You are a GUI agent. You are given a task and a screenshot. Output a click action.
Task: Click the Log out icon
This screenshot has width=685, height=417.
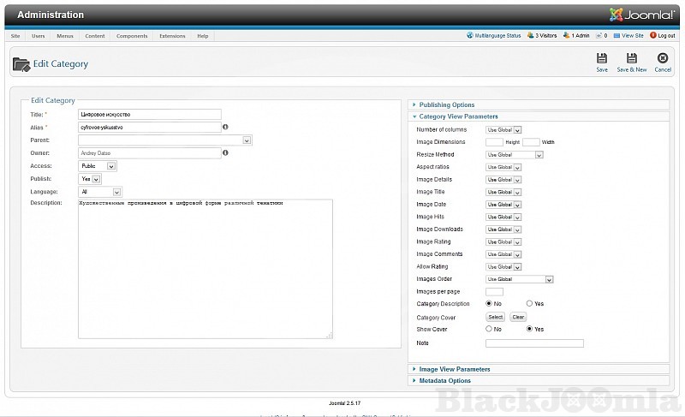pos(653,36)
